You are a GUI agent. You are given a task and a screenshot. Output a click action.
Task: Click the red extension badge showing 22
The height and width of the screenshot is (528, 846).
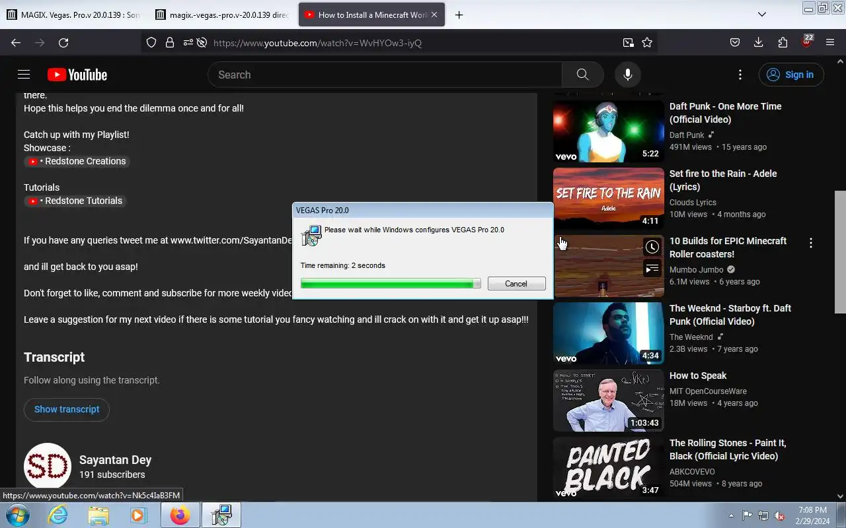pyautogui.click(x=806, y=41)
